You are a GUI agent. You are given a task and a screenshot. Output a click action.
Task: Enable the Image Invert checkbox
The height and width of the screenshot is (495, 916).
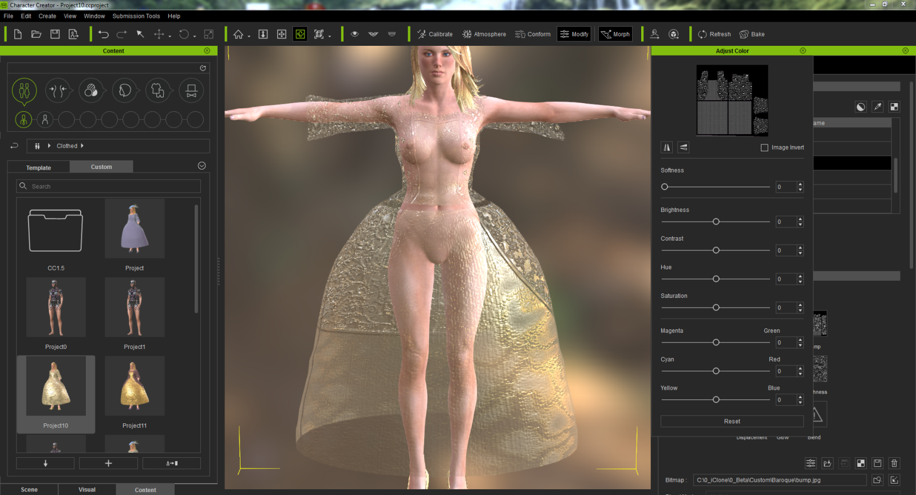point(764,148)
